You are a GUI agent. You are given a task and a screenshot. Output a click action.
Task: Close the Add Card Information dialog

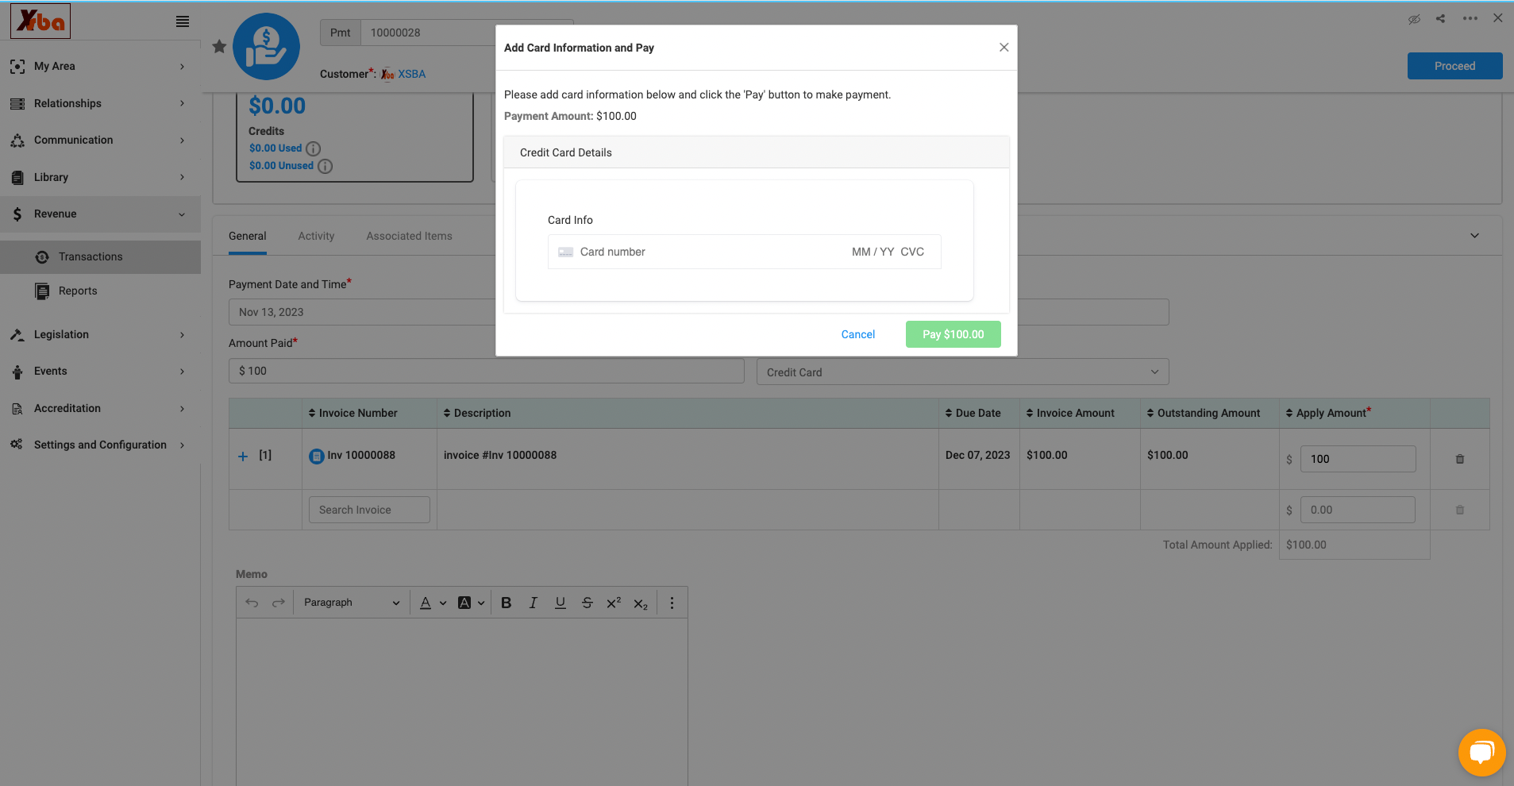(1004, 48)
